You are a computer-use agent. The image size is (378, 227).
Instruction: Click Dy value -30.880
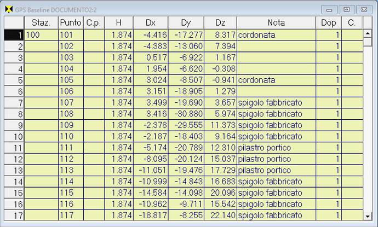click(186, 114)
